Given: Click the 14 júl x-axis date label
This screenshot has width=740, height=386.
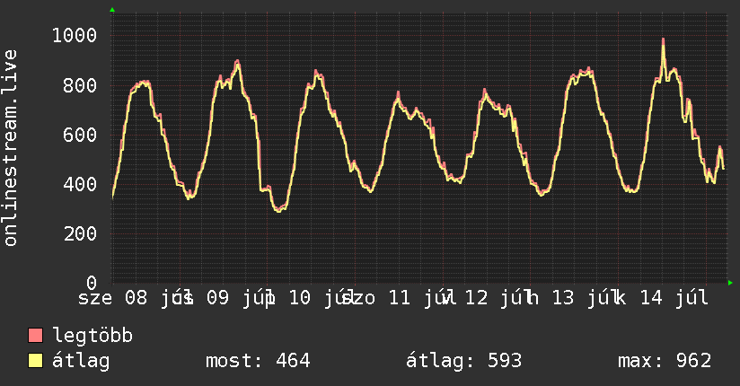Looking at the screenshot, I should 674,298.
